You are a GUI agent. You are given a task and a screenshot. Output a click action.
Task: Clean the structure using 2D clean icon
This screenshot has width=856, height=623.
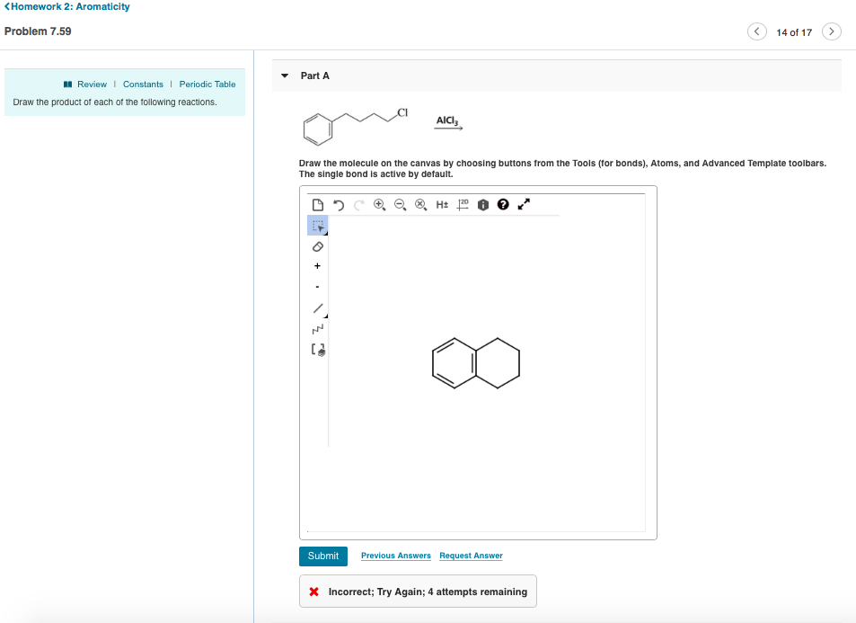pyautogui.click(x=461, y=204)
